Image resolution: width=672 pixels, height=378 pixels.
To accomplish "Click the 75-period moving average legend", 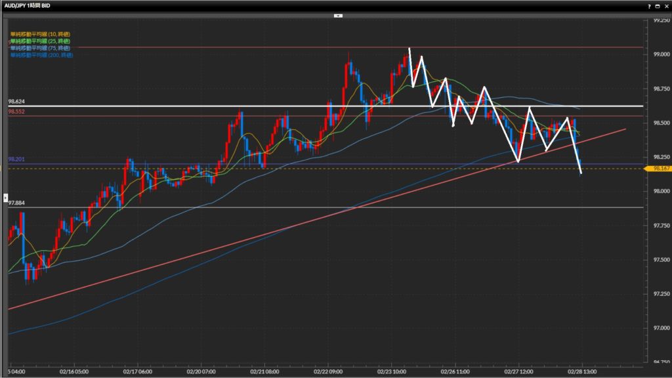I will pos(41,48).
